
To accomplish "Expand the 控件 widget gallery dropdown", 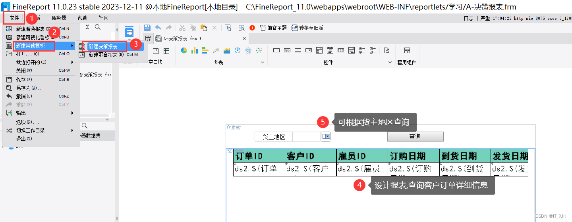I will 390,63.
